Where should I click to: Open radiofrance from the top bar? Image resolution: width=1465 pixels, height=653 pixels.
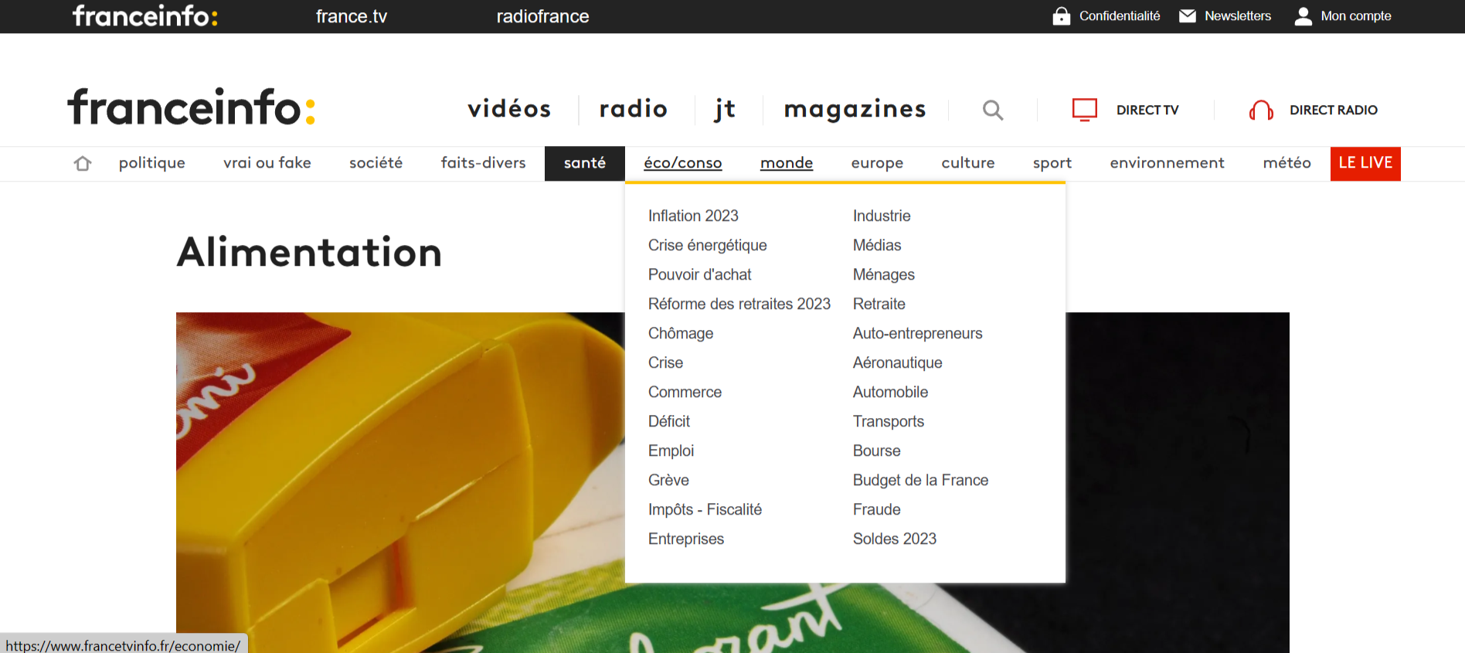coord(542,16)
